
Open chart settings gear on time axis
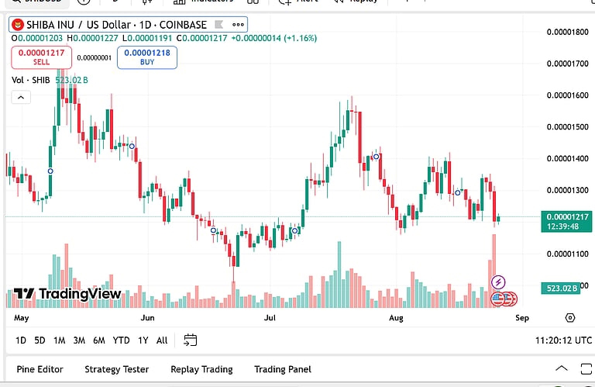point(570,318)
